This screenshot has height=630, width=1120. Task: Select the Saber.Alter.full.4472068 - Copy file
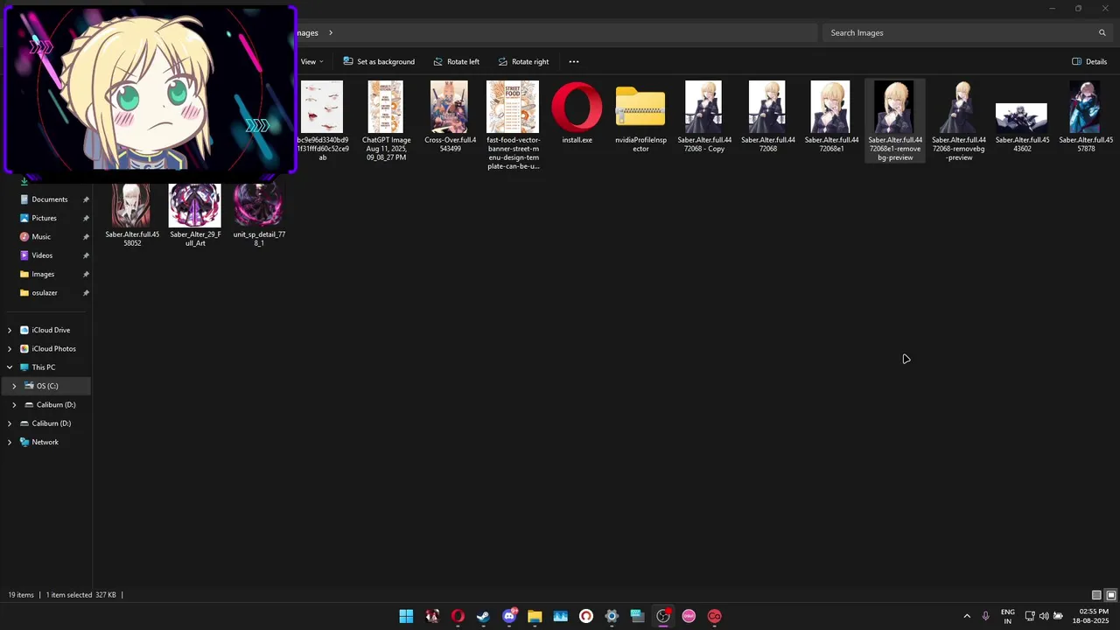coord(704,116)
